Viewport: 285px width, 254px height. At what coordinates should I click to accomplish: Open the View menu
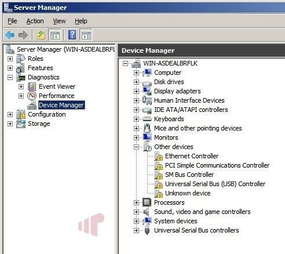point(59,21)
